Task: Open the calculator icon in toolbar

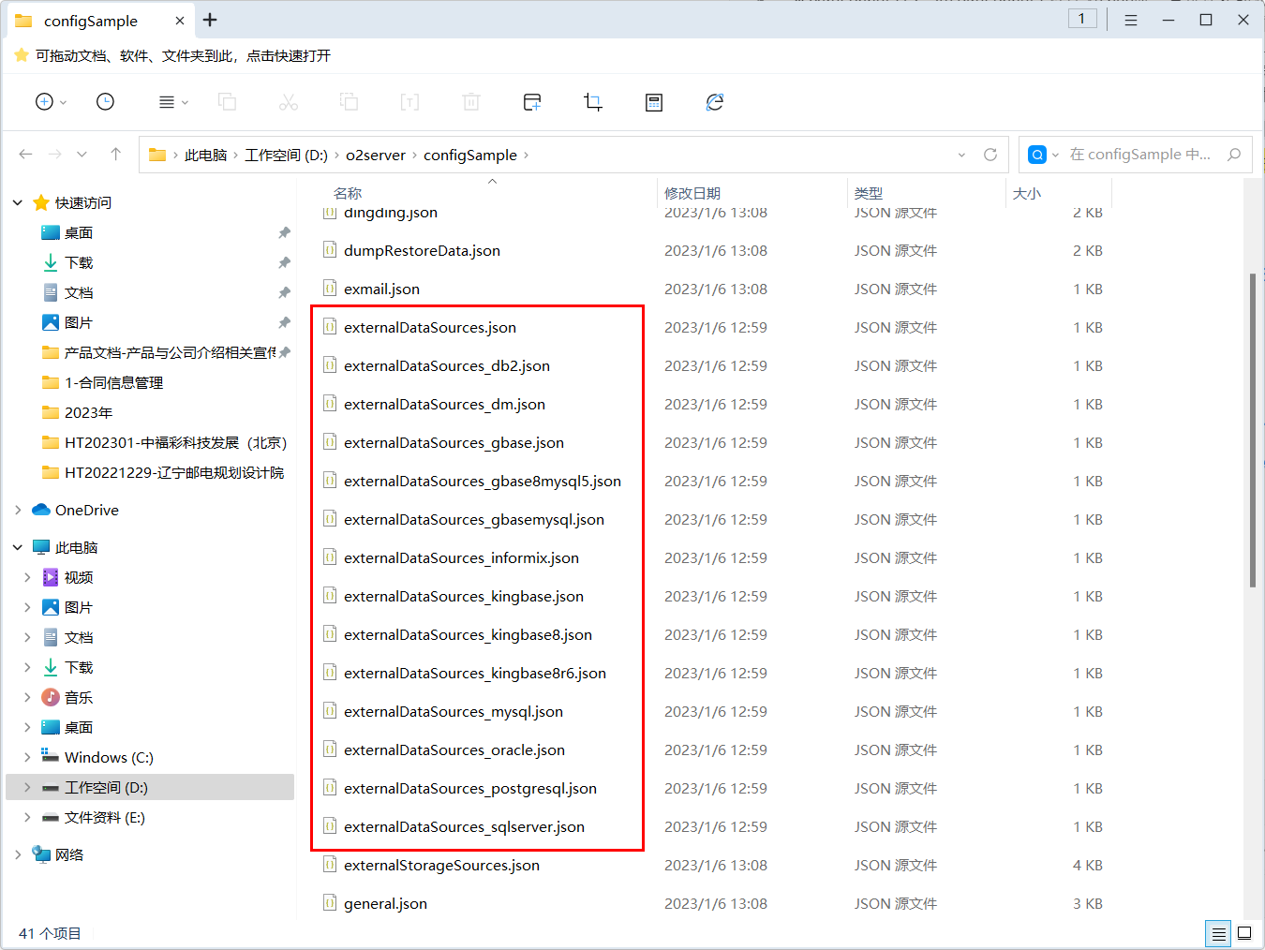Action: pyautogui.click(x=654, y=102)
